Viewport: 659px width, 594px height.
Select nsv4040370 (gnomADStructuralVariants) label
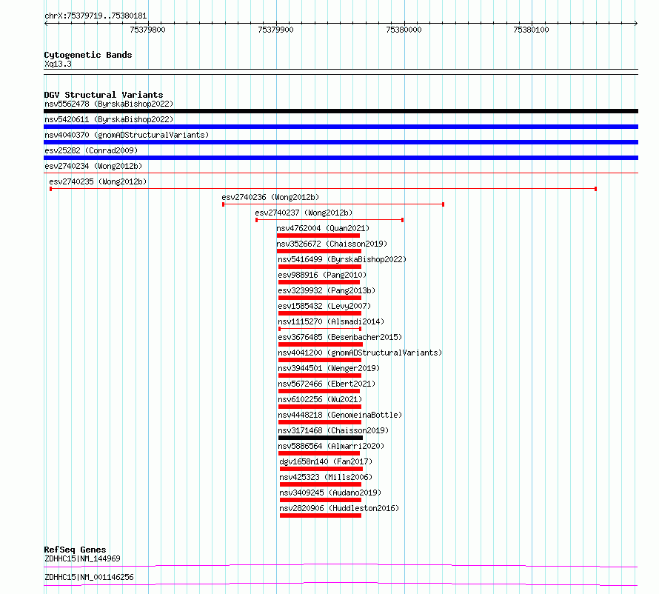pyautogui.click(x=127, y=135)
